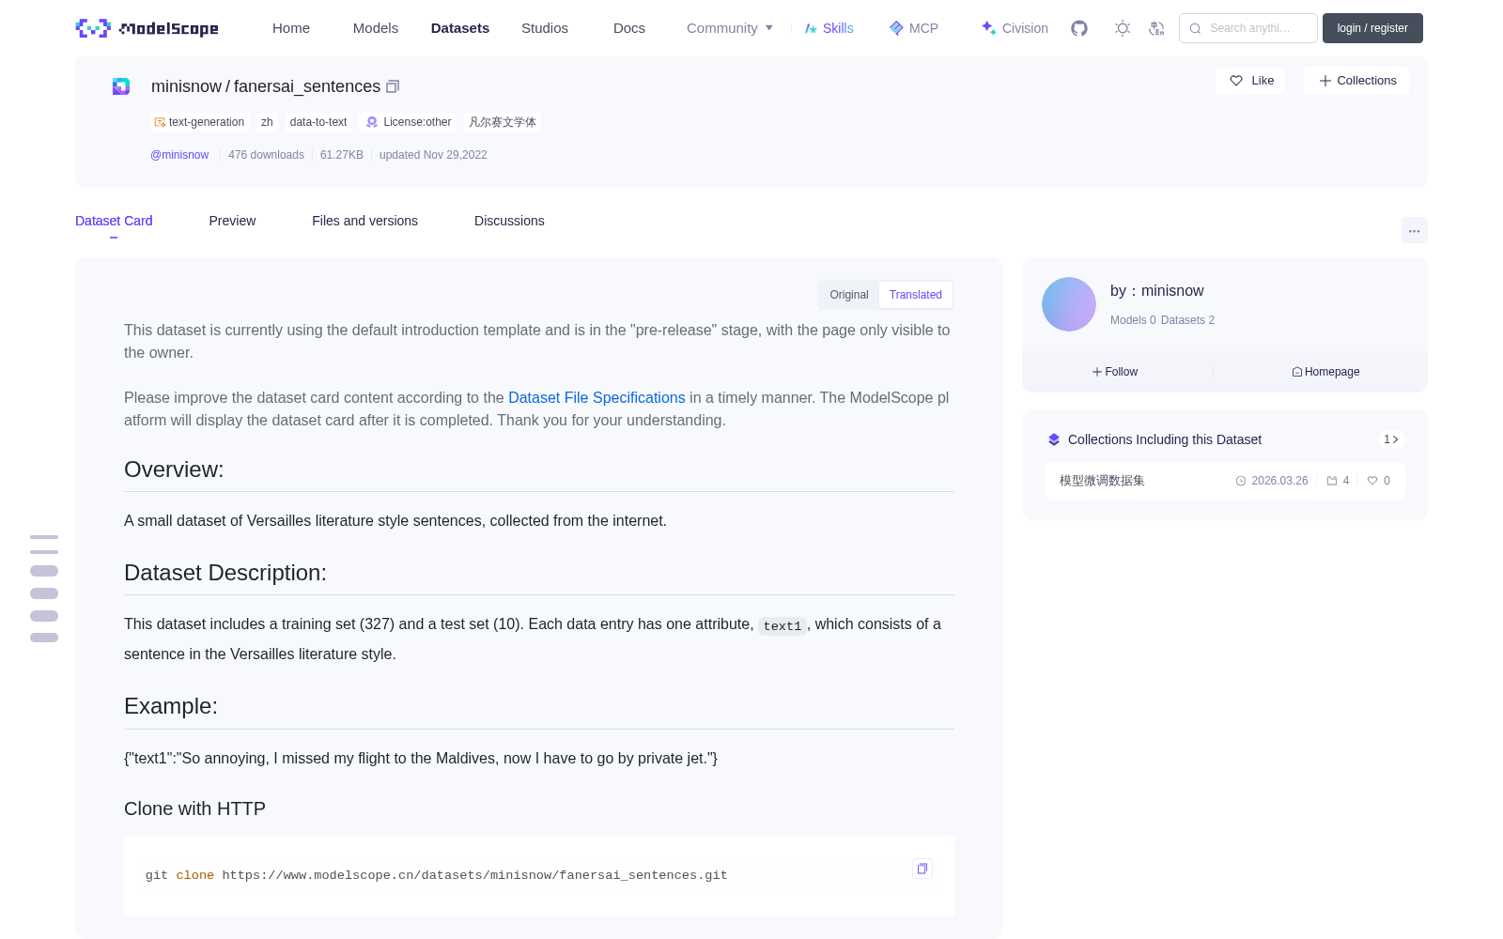Expand collections count chevron
Image resolution: width=1503 pixels, height=939 pixels.
[1391, 439]
